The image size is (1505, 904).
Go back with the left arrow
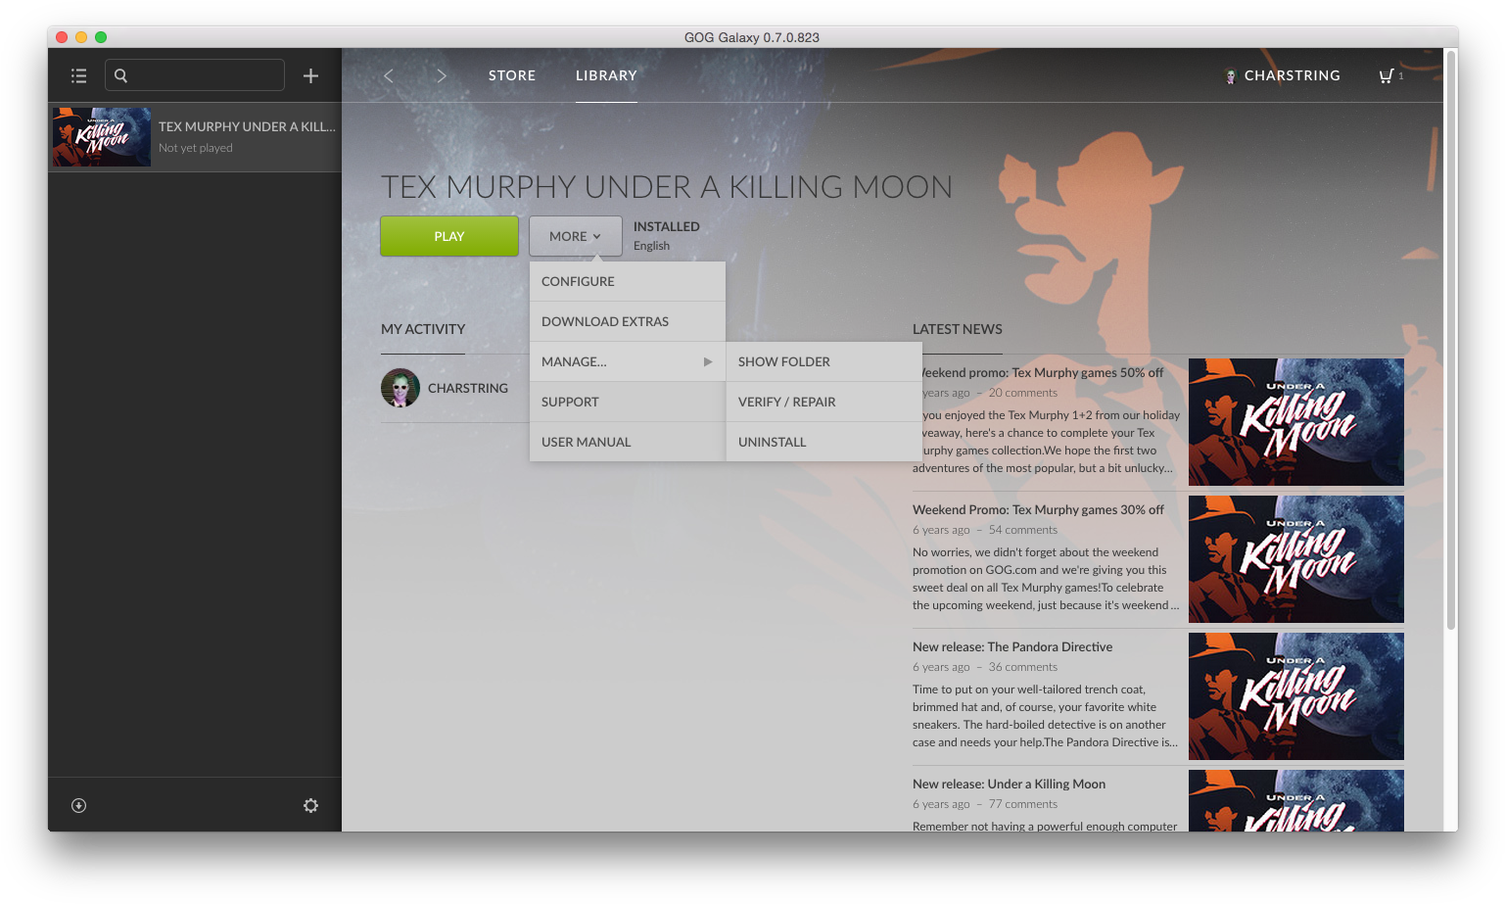(389, 75)
